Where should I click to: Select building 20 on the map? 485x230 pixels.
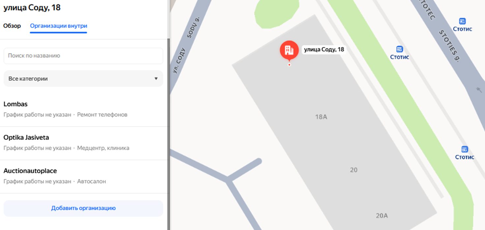[354, 170]
